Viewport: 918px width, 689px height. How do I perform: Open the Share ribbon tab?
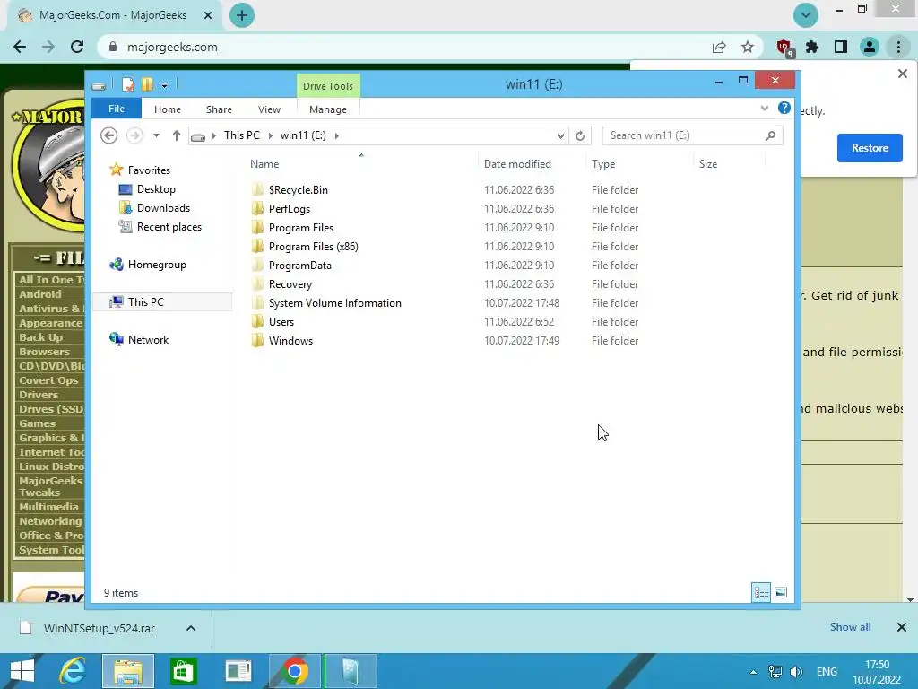coord(219,109)
